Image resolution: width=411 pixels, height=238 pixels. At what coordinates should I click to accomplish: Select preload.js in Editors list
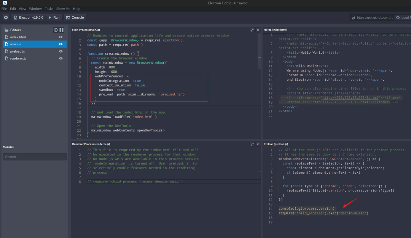click(35, 51)
